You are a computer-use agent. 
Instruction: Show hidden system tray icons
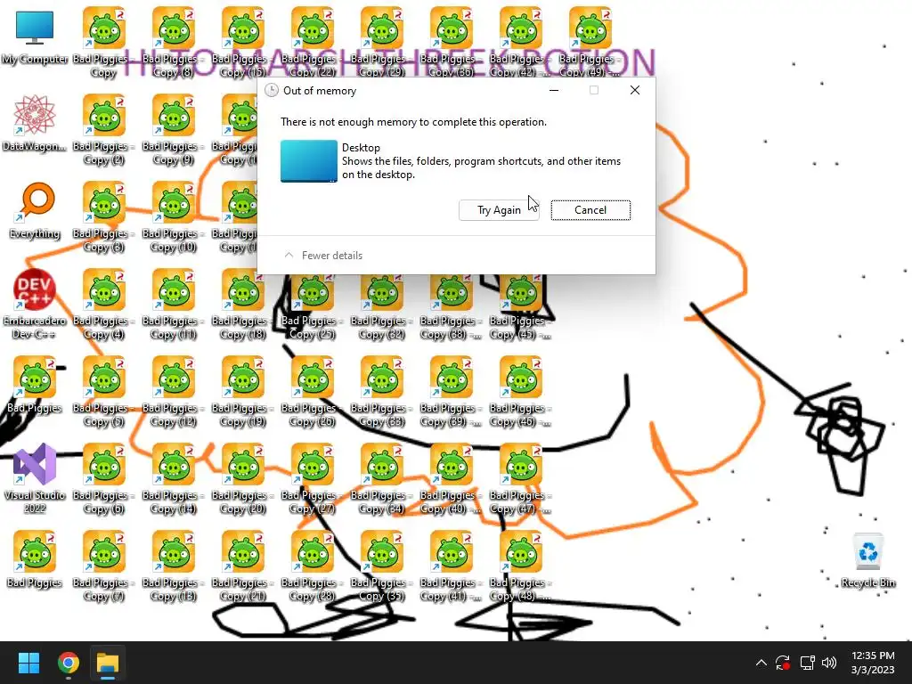(x=761, y=663)
